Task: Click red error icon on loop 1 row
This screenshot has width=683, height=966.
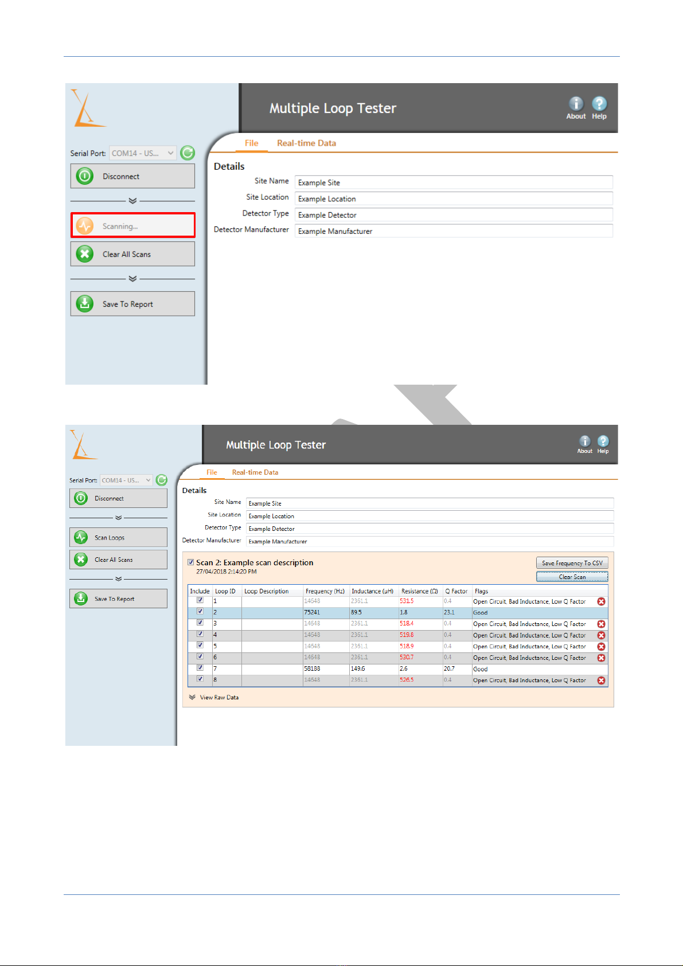Action: coord(601,601)
